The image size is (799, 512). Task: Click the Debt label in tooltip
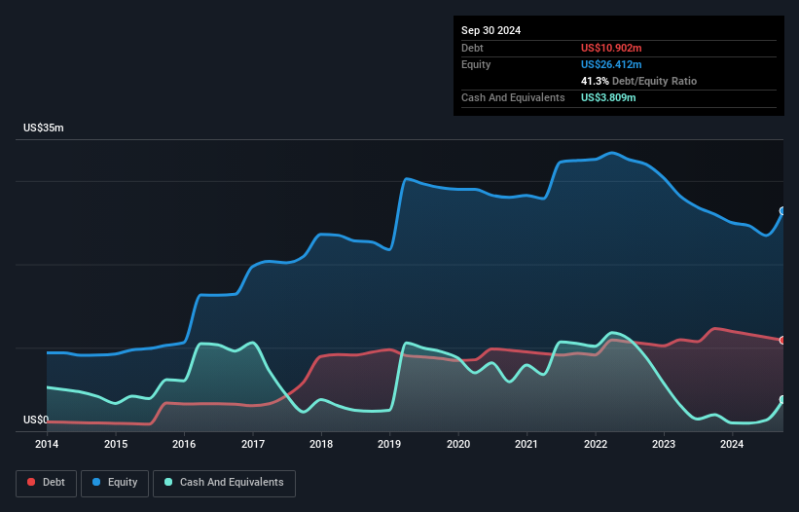click(472, 48)
